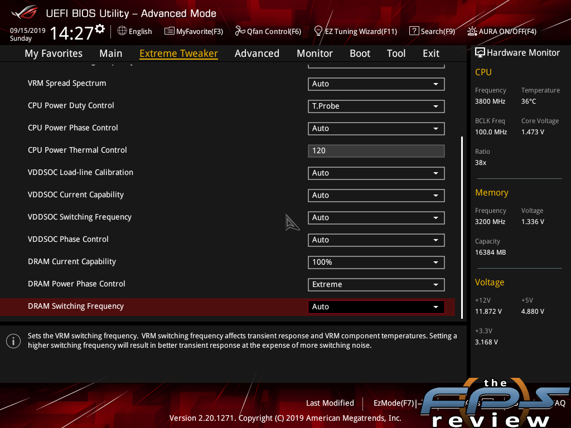Open VDDSOC Current Capability dropdown
The height and width of the screenshot is (428, 571).
pos(376,196)
